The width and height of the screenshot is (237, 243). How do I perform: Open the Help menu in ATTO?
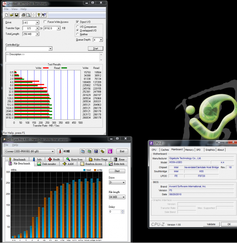tap(24, 9)
